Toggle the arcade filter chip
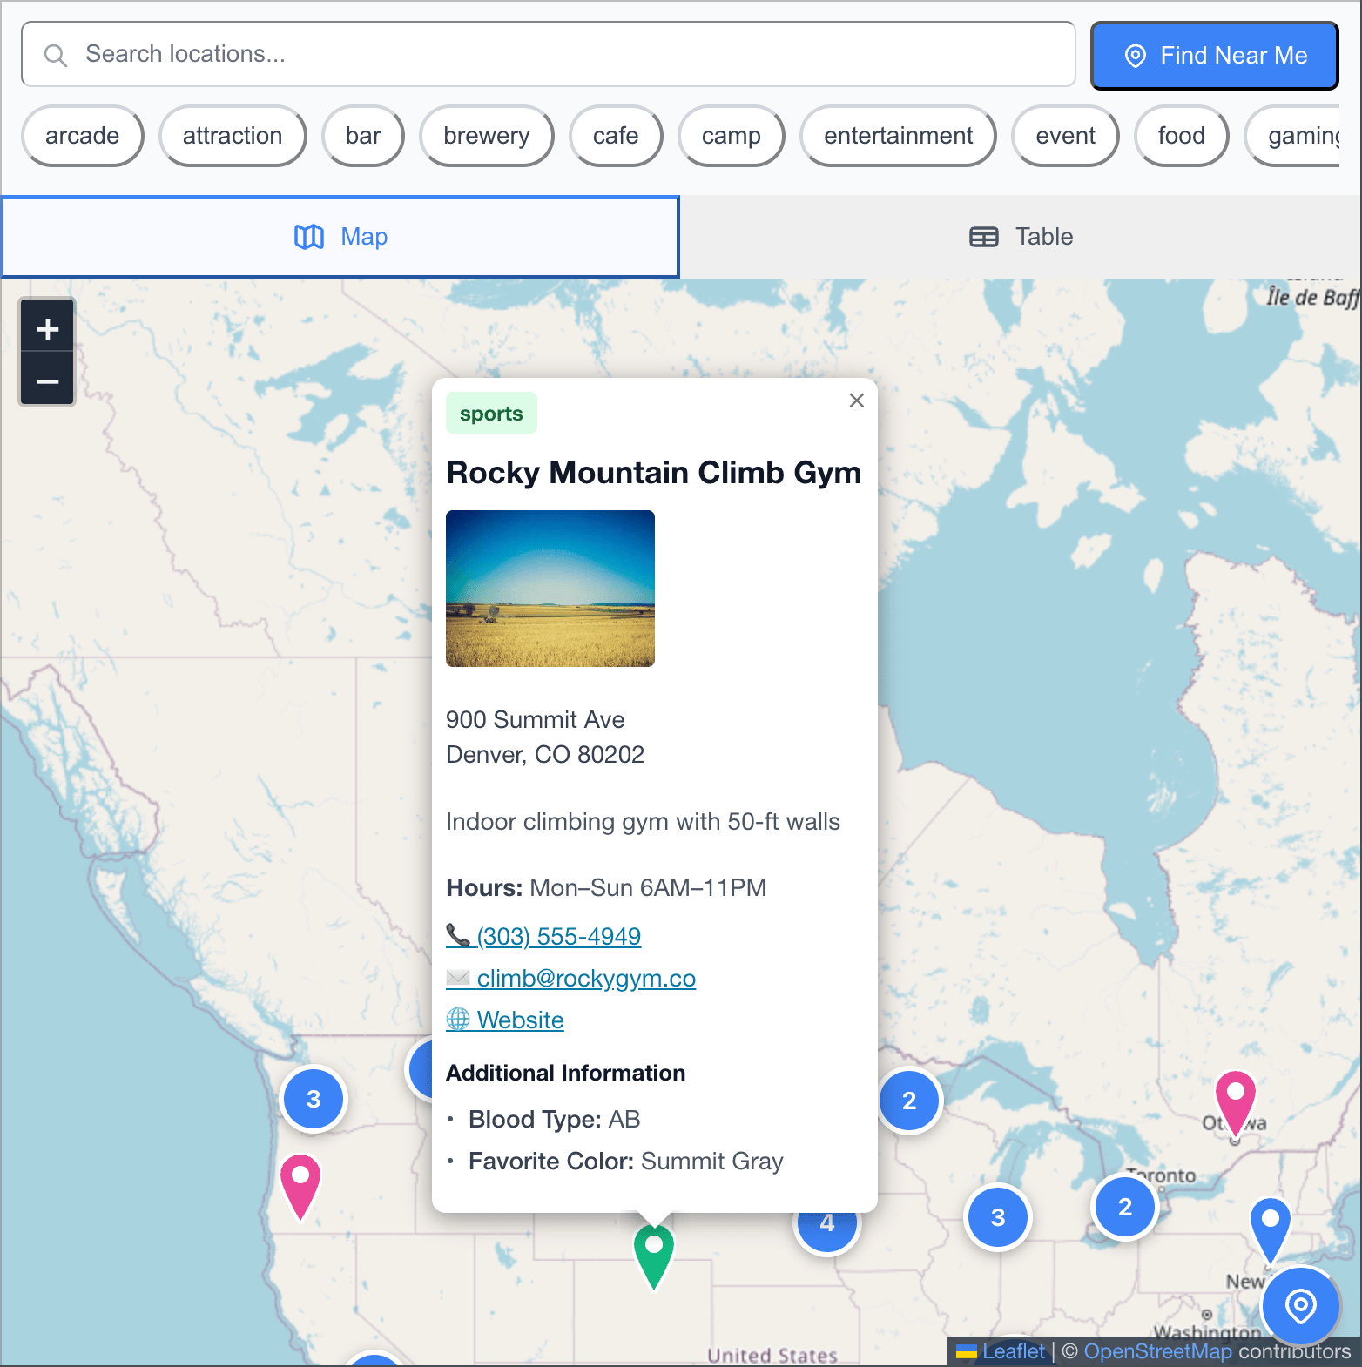1362x1367 pixels. [x=82, y=136]
